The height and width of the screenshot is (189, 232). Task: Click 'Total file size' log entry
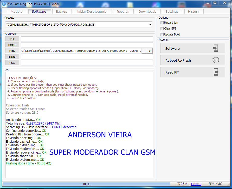click(33, 123)
